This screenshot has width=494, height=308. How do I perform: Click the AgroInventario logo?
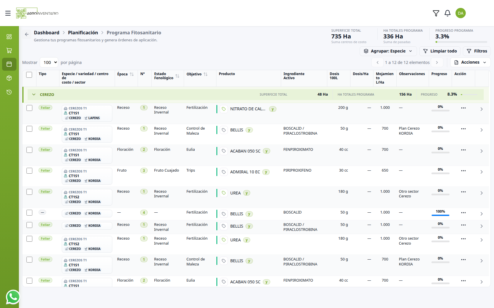37,13
